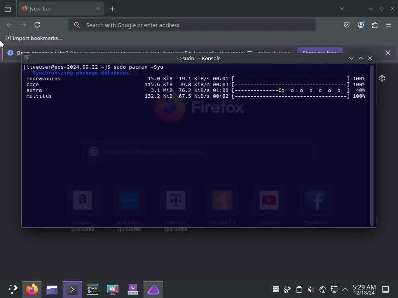Screen dimensions: 398x298
Task: Go back one page in Firefox
Action: coord(9,25)
